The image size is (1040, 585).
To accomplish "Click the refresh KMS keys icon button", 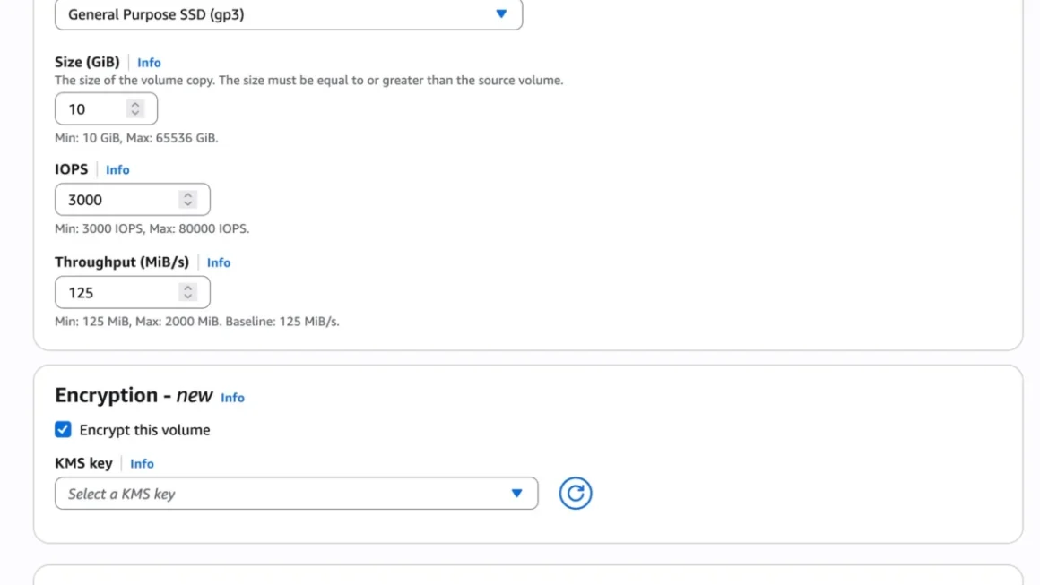I will coord(575,494).
